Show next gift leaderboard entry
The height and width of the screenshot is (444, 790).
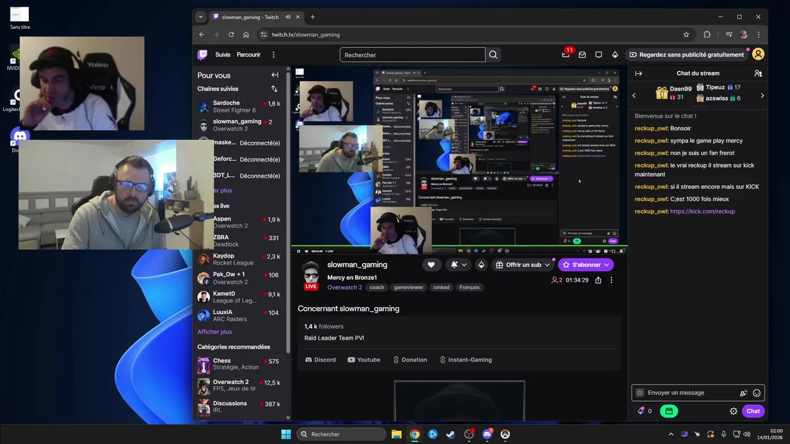click(762, 96)
